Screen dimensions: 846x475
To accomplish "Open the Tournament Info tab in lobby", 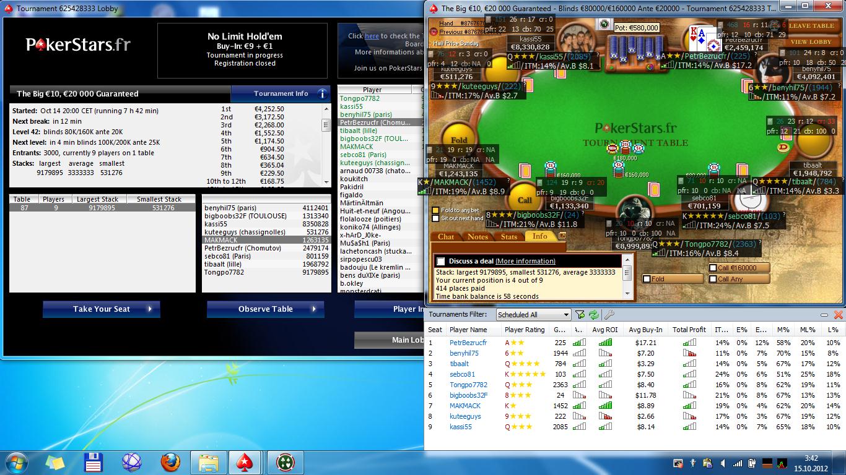I will (x=281, y=94).
